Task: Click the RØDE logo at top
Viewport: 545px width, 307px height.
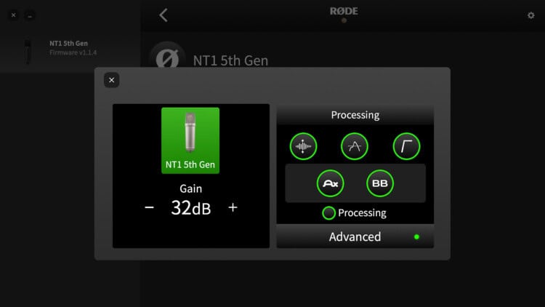Action: point(344,12)
